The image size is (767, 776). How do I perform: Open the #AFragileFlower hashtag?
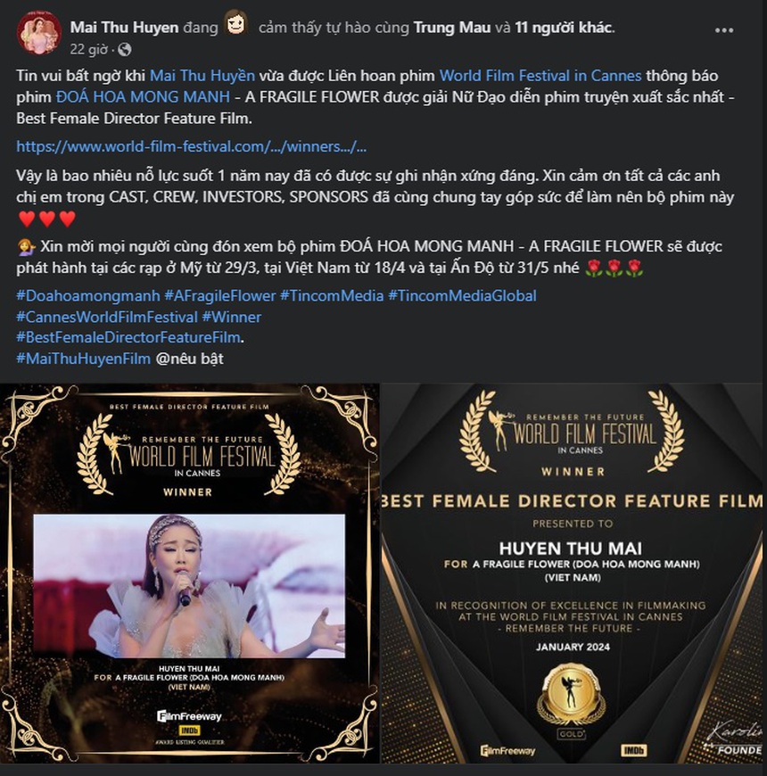coord(220,296)
